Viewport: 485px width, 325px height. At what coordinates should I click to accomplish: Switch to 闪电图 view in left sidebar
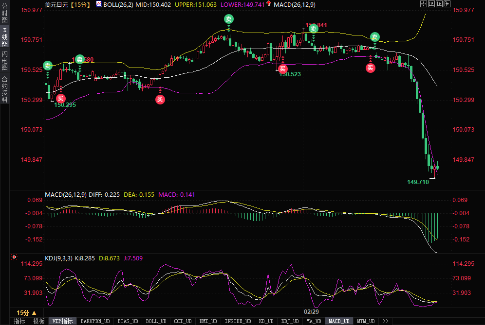4,61
